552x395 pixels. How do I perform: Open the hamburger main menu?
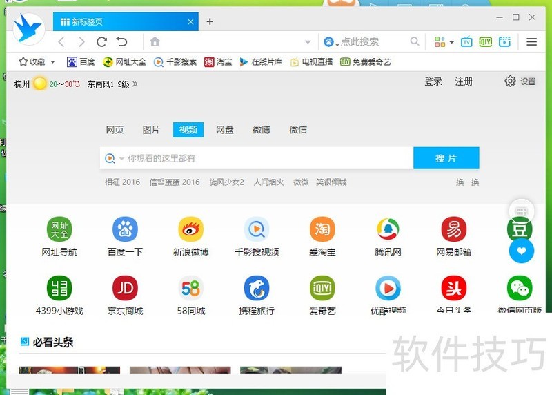[x=531, y=42]
